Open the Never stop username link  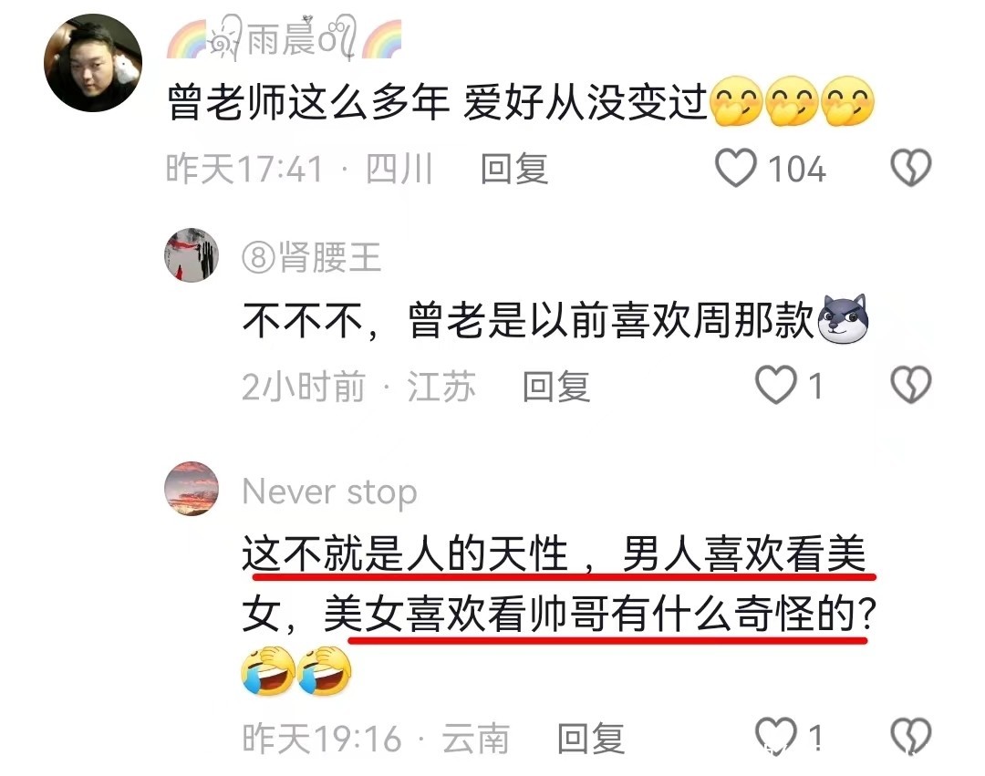coord(330,491)
